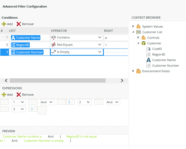Click the System Values folder icon
The width and height of the screenshot is (186, 149).
pos(139,27)
